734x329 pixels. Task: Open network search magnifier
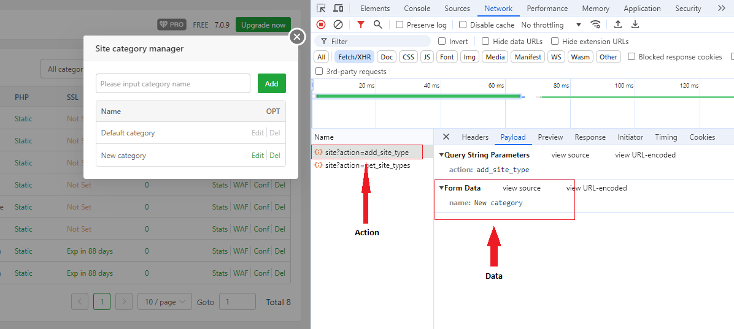coord(377,25)
